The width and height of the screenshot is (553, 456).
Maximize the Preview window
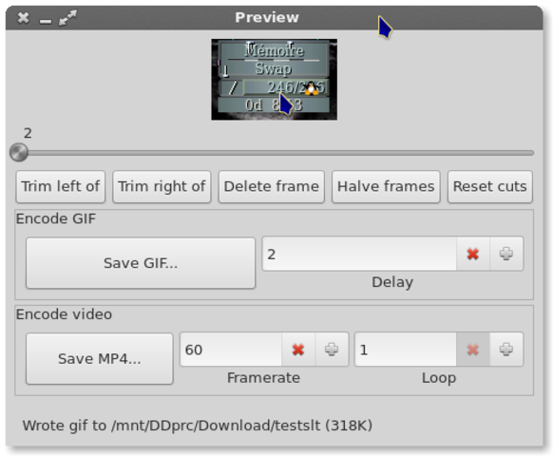pyautogui.click(x=67, y=18)
